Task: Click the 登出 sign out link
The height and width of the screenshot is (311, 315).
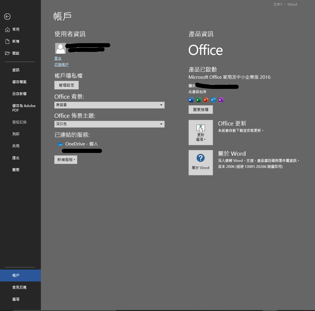Action: click(x=58, y=58)
